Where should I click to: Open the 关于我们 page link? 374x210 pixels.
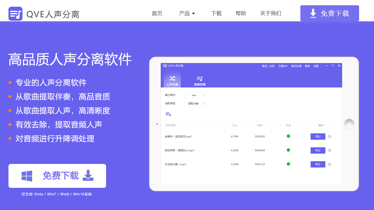[x=271, y=13]
